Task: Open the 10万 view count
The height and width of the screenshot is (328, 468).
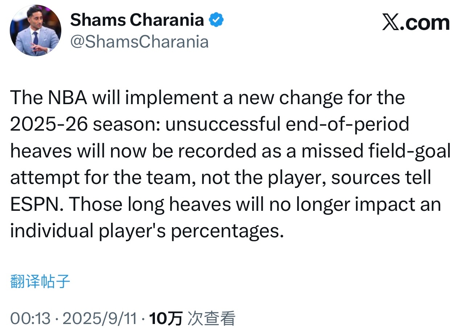Action: [x=165, y=319]
